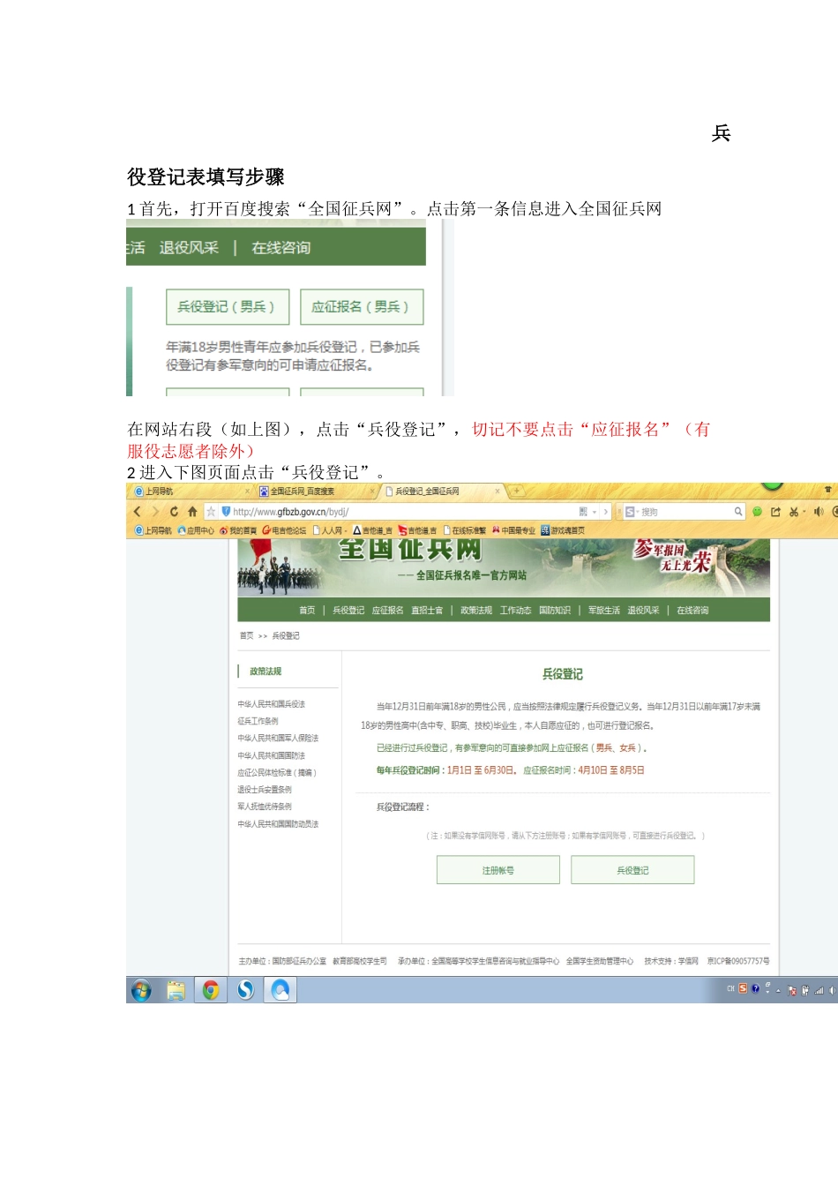Reload the page with Refresh icon
The image size is (838, 1186).
(x=174, y=512)
